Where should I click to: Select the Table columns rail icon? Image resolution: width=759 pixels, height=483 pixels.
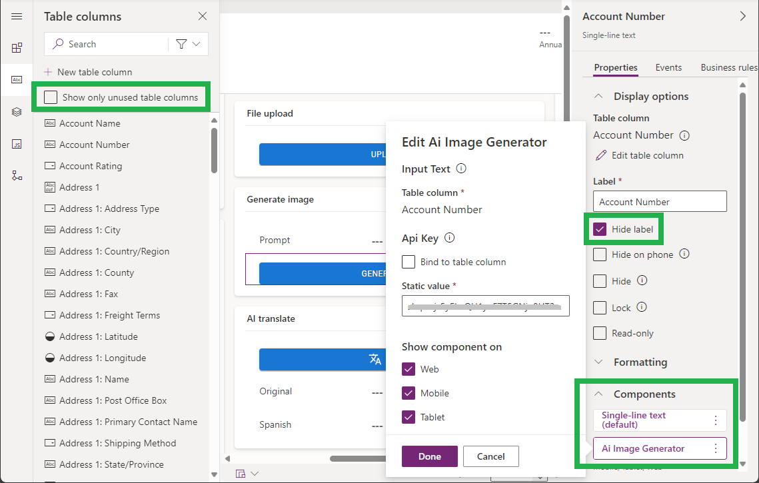(17, 80)
